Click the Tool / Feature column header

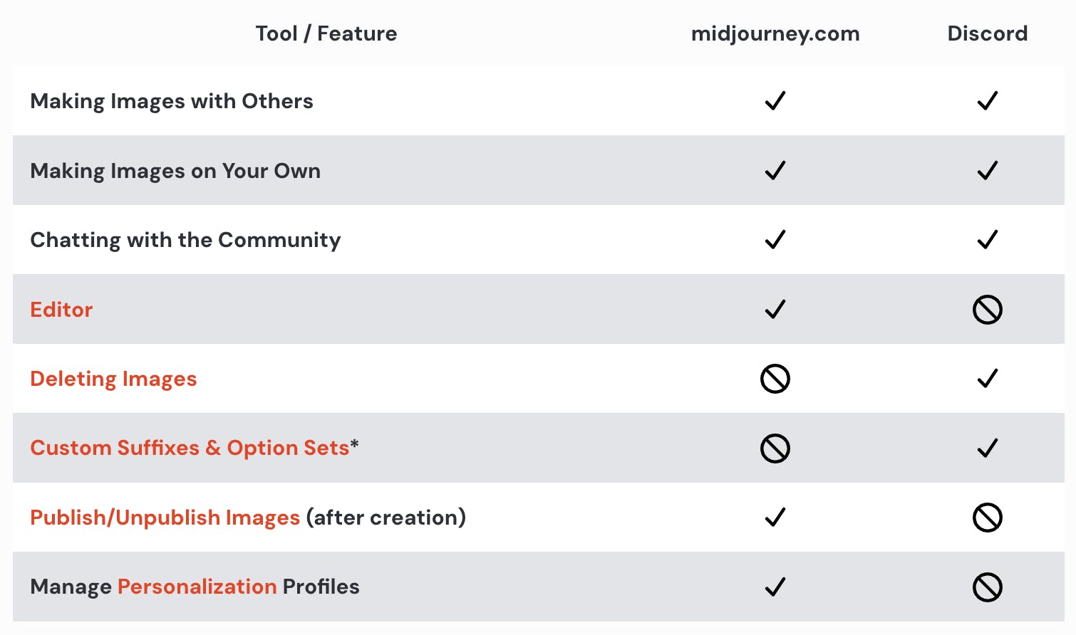coord(326,33)
